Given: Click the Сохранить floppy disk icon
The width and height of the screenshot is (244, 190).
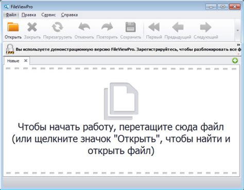Looking at the screenshot, I should pyautogui.click(x=131, y=27).
